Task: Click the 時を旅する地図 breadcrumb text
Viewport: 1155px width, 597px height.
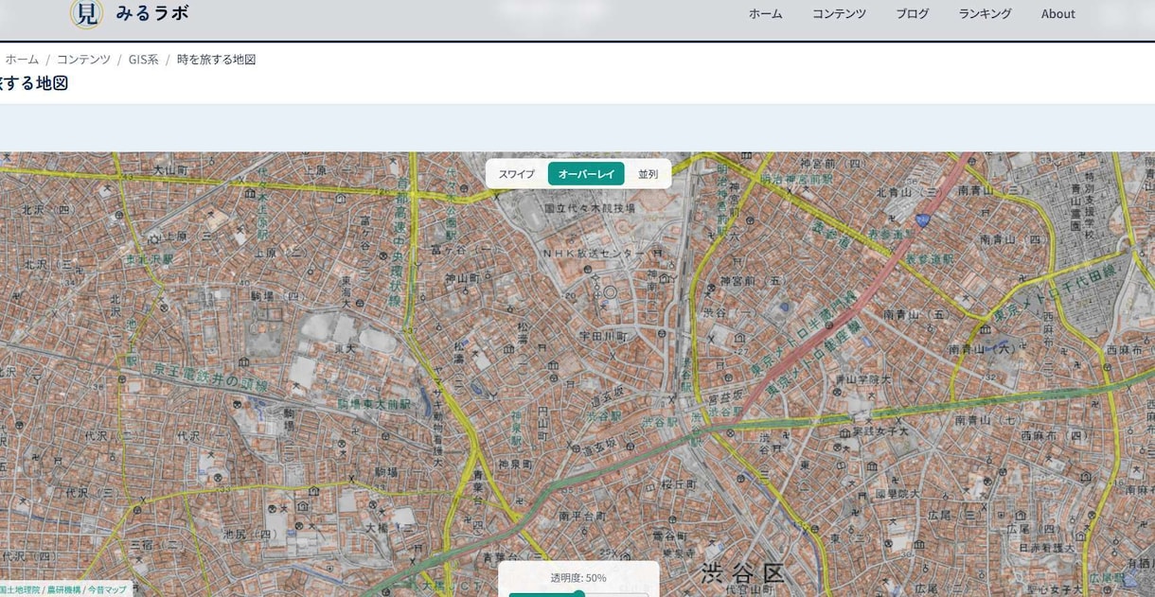Action: (216, 59)
